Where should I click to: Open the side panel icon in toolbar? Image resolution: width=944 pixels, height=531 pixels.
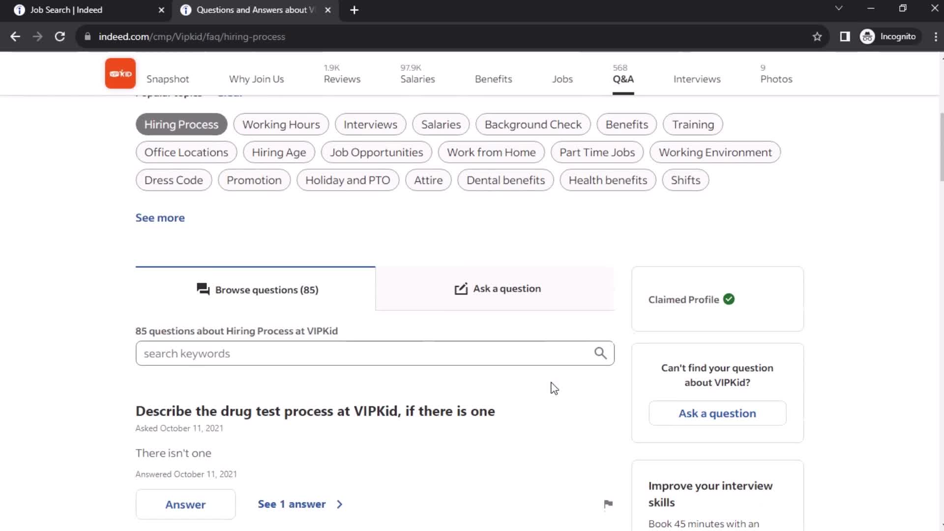pos(845,36)
